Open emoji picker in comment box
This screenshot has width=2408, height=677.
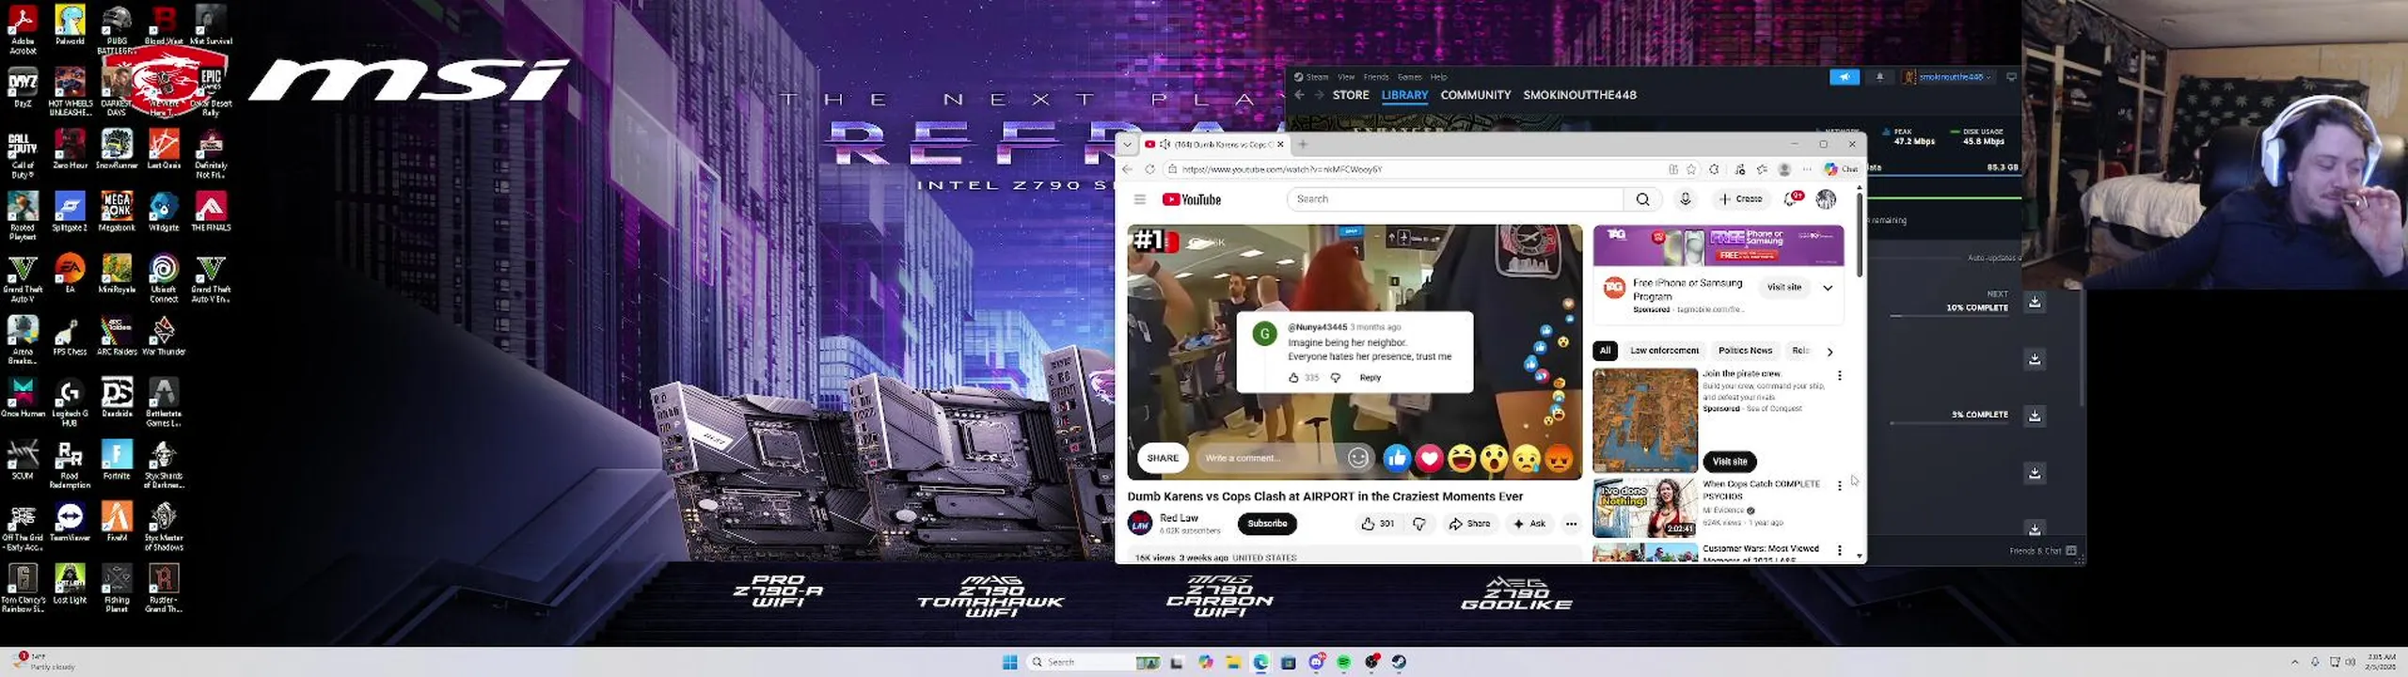click(1358, 458)
